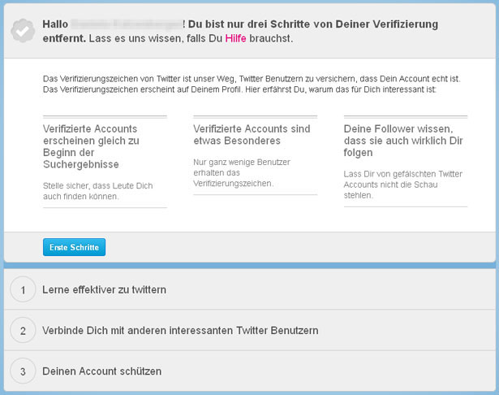This screenshot has height=395, width=499.
Task: Click heading Verifizierte Accounts sind etwas Besonderes
Action: coord(252,135)
